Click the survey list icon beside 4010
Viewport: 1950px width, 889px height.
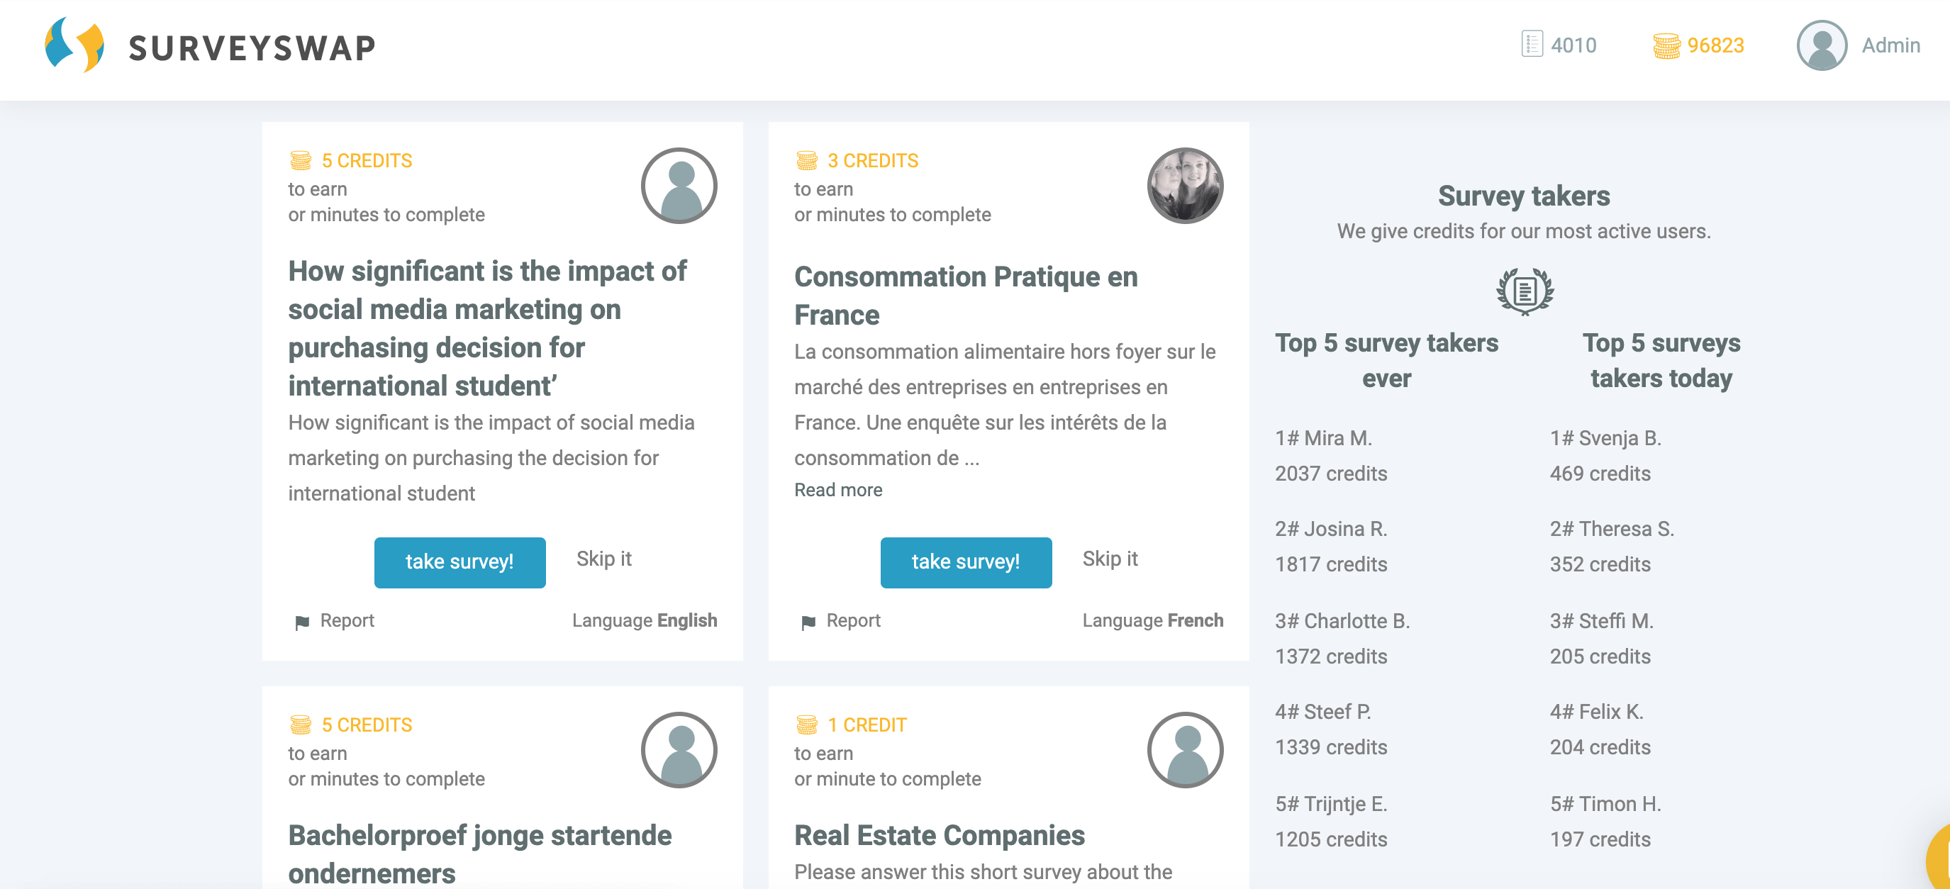tap(1532, 45)
